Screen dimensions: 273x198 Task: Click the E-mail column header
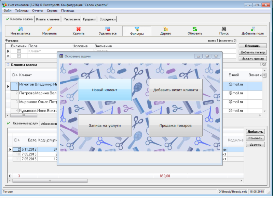click(234, 75)
